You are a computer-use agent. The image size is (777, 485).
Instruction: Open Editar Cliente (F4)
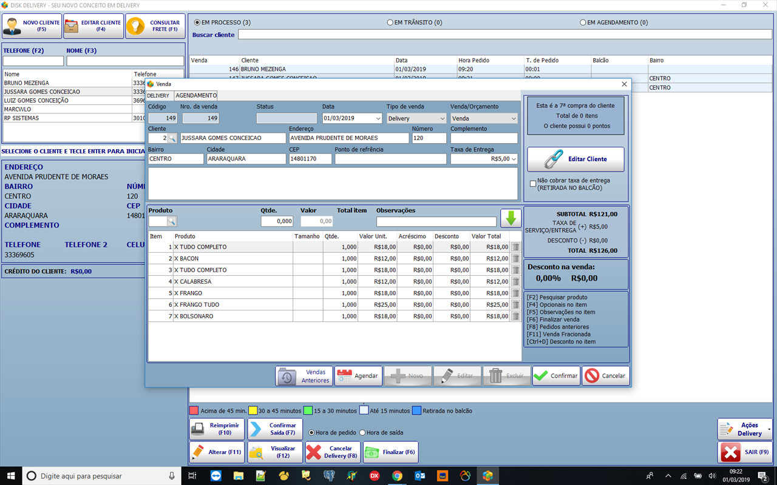pyautogui.click(x=93, y=26)
